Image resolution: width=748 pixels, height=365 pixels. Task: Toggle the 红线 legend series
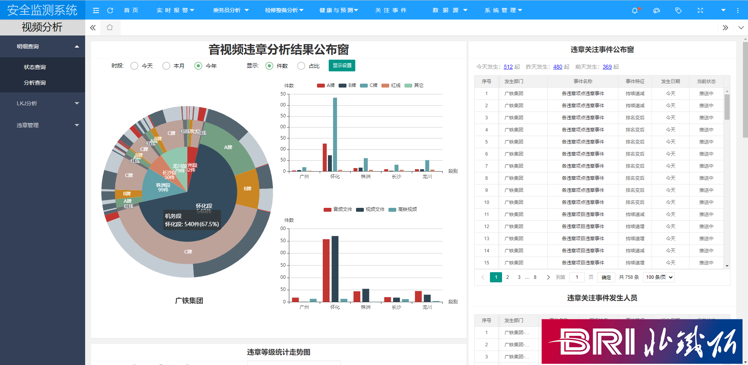point(391,85)
